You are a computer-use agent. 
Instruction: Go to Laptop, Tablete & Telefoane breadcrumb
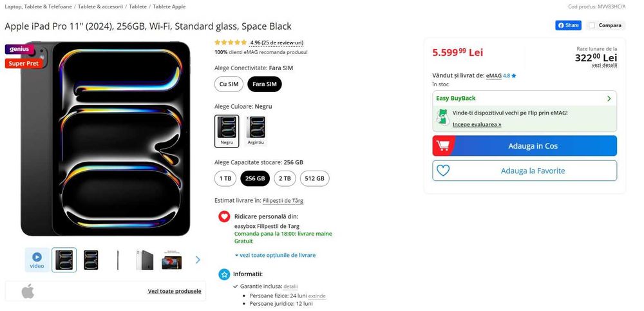(38, 6)
